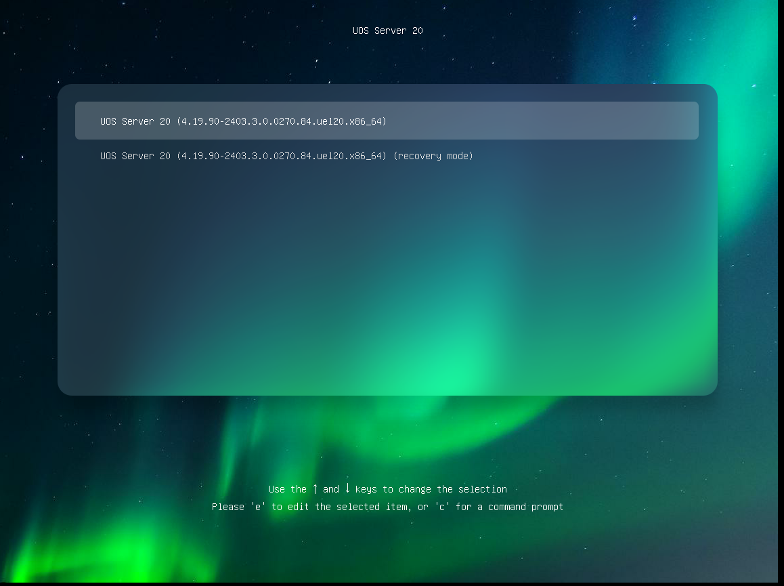
Task: Click the up arrow symbol in the hint
Action: pos(315,488)
